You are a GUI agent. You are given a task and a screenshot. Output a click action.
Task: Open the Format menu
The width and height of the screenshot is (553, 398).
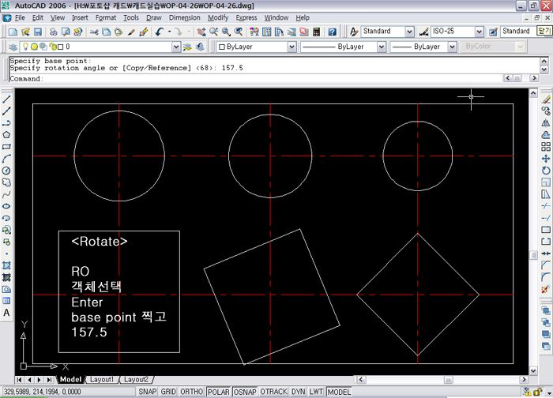click(x=105, y=17)
